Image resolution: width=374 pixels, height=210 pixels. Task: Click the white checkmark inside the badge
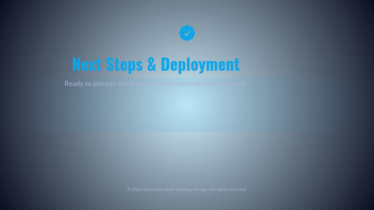coord(187,33)
